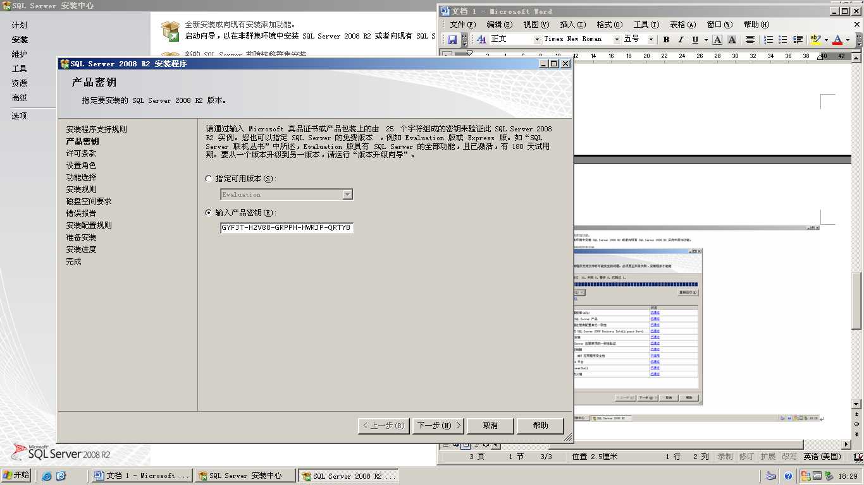Open the 窗口 (Window) menu in Word

pos(719,25)
